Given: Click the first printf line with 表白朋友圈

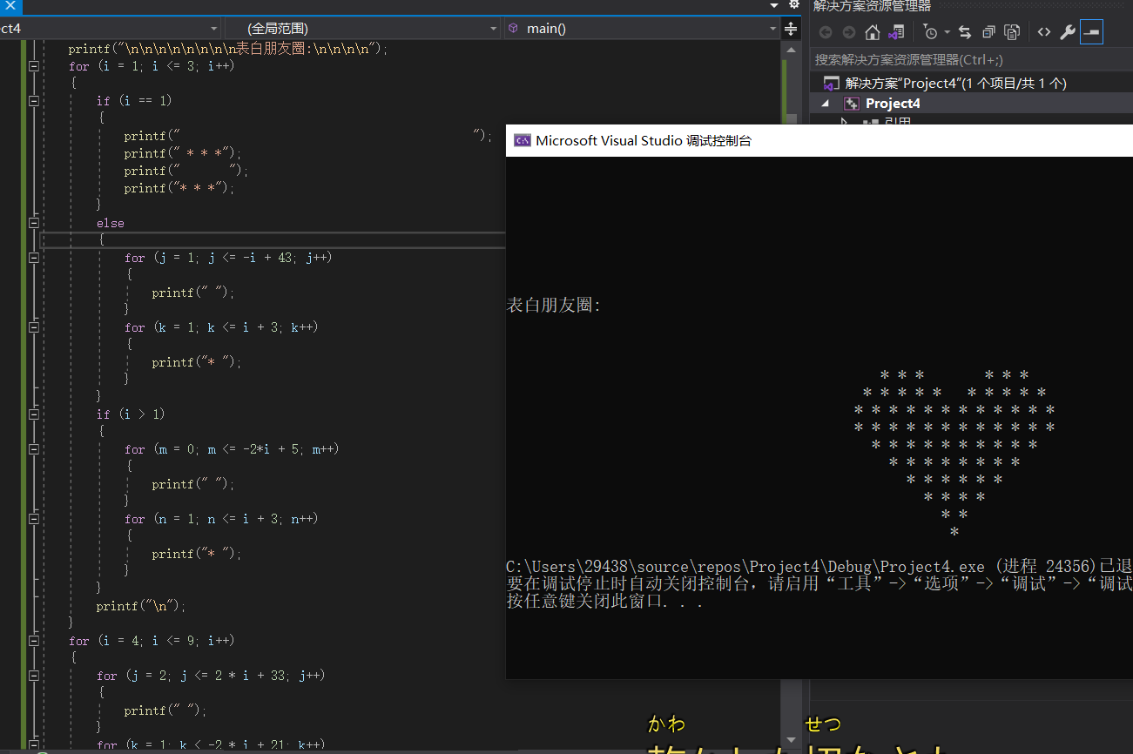Looking at the screenshot, I should [228, 49].
